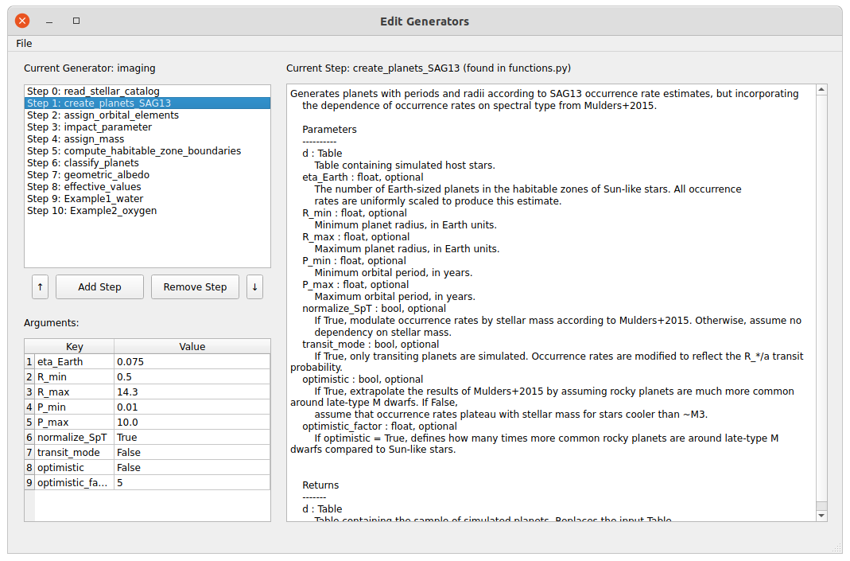Select Step 3: impact_parameter
The image size is (850, 561).
(147, 127)
